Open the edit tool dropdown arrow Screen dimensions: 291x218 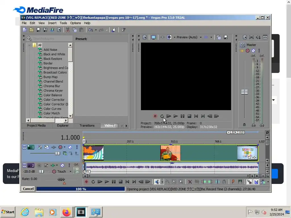(162, 182)
